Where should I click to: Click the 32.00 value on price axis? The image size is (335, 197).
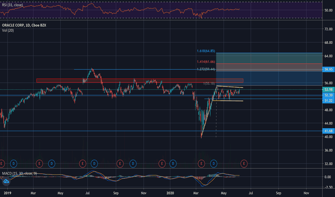tap(329, 164)
